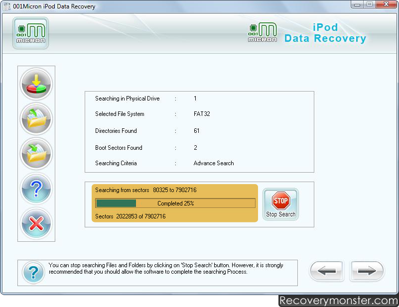Screen dimensions: 399x307
Task: Click the Completed 25% progress bar
Action: click(175, 204)
